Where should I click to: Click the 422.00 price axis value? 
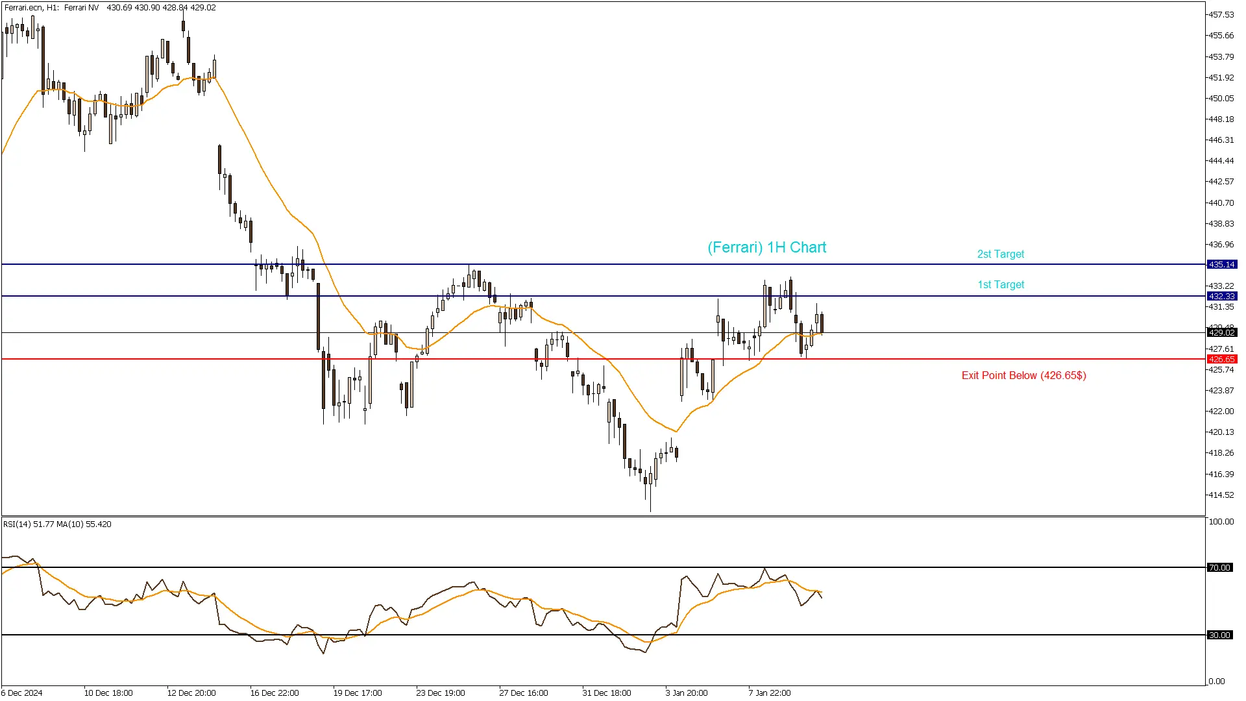[x=1220, y=412]
